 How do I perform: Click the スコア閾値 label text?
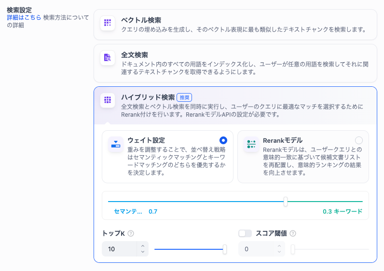click(271, 233)
